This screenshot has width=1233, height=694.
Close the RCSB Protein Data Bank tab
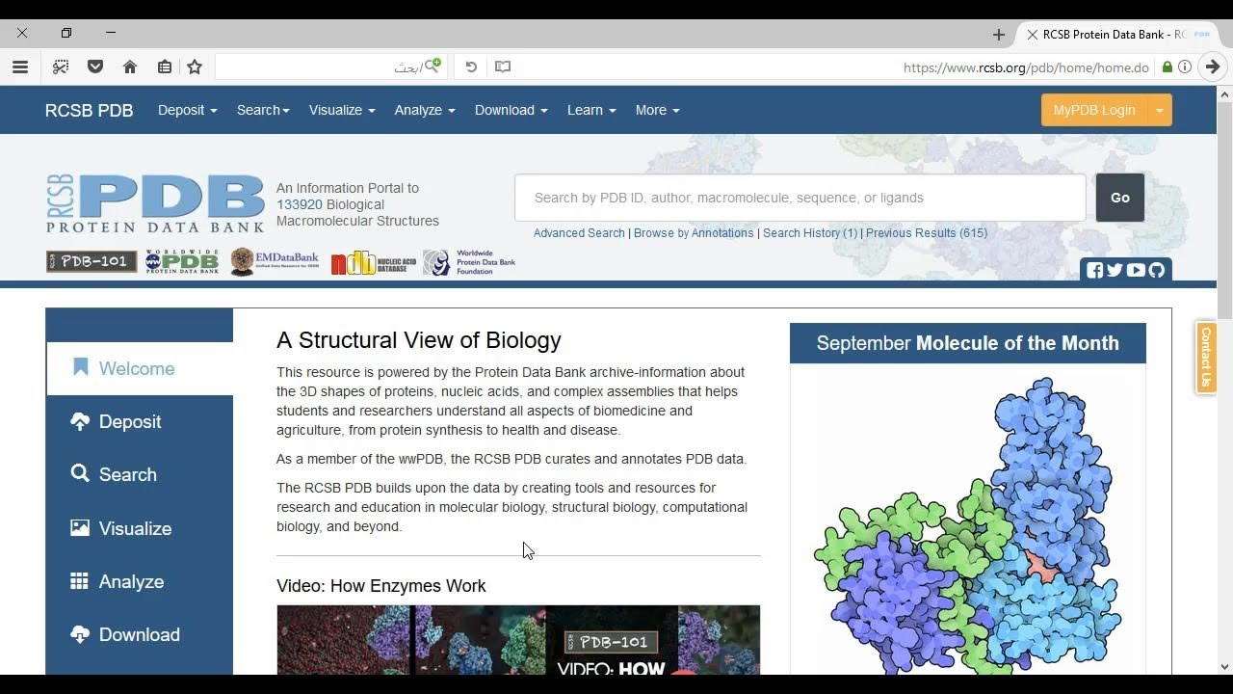point(1033,34)
